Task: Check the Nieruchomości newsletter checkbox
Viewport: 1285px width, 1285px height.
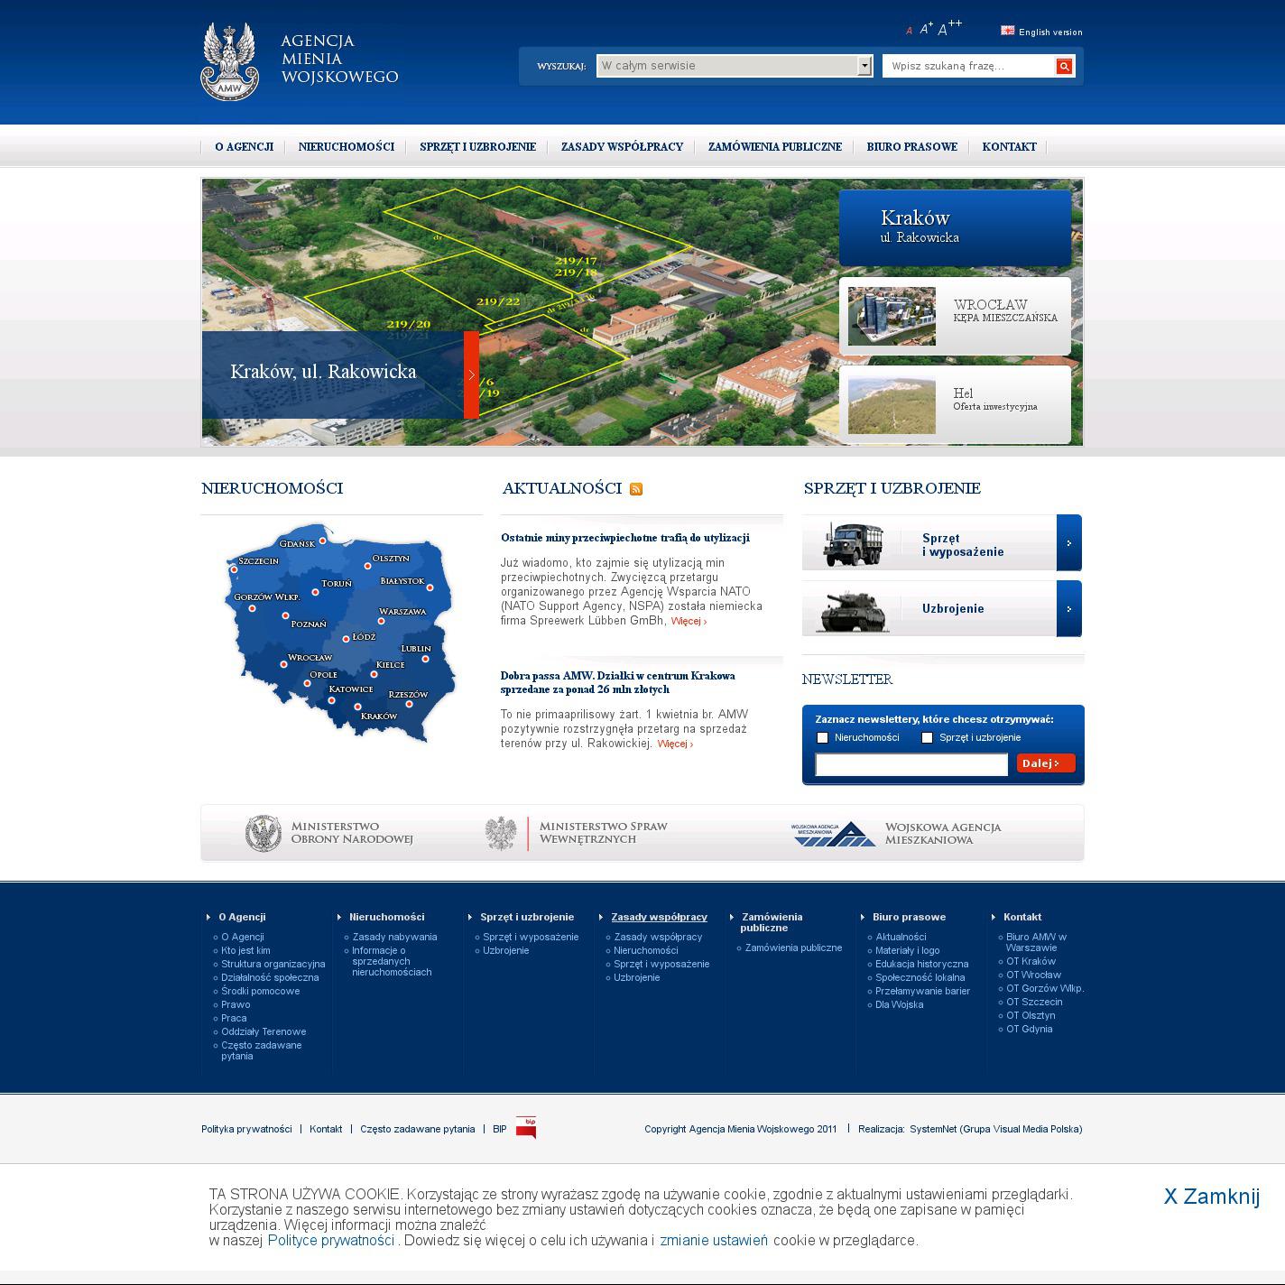Action: [822, 738]
